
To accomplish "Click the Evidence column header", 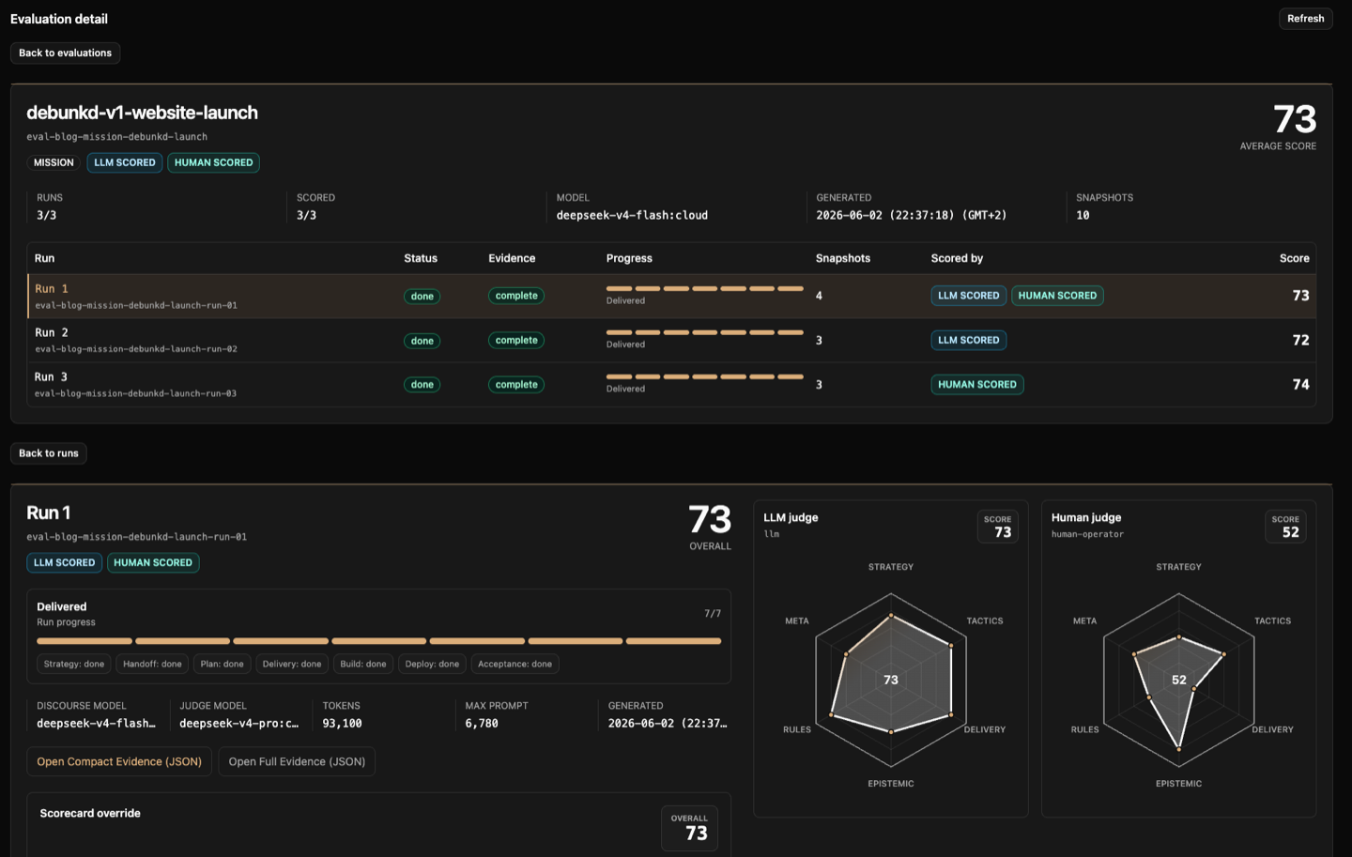I will click(x=512, y=258).
